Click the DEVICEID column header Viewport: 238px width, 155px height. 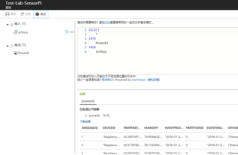pyautogui.click(x=109, y=128)
